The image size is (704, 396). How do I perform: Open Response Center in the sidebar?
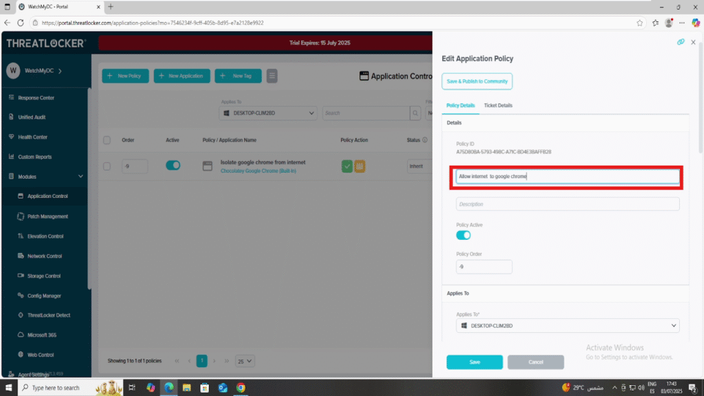[x=36, y=98]
